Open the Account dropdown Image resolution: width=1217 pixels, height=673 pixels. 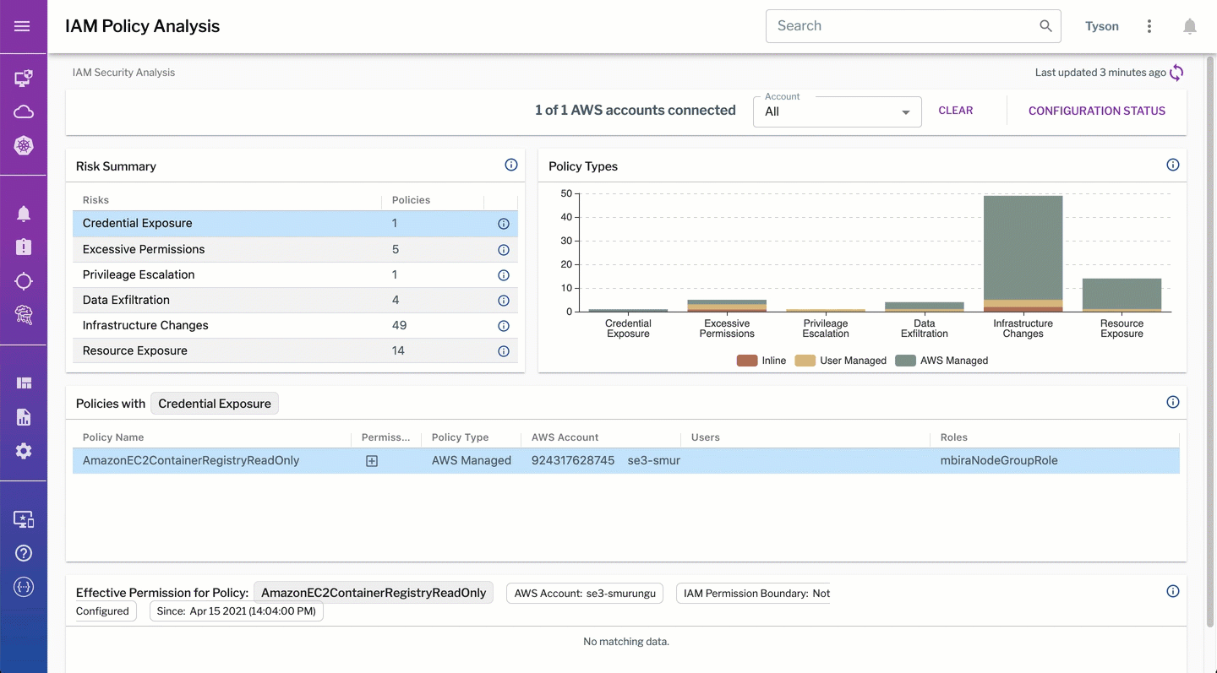click(x=837, y=111)
